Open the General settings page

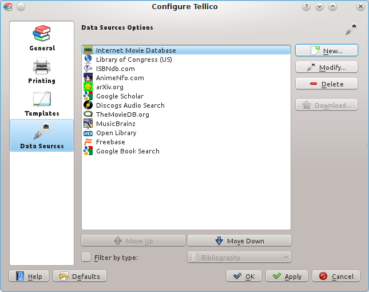42,38
